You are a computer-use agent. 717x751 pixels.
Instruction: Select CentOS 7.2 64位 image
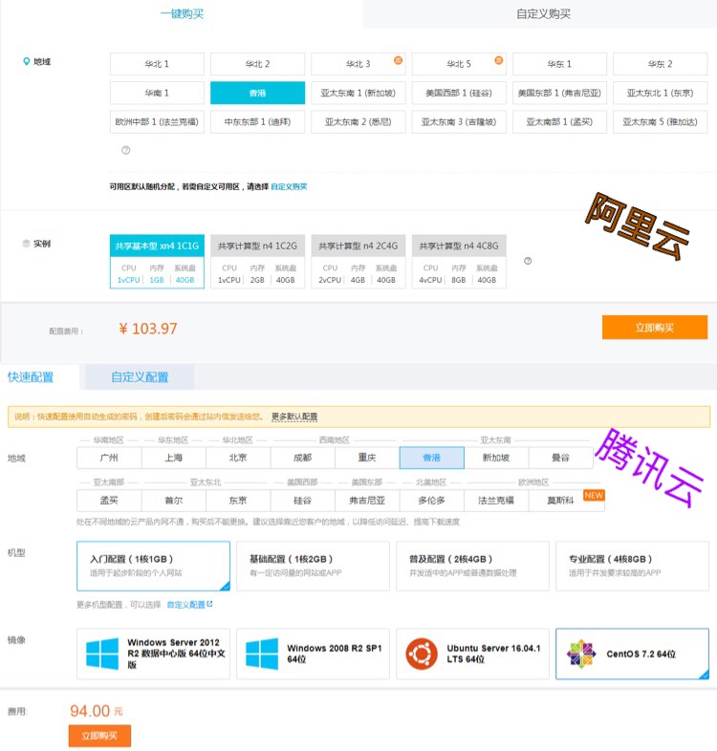(632, 654)
